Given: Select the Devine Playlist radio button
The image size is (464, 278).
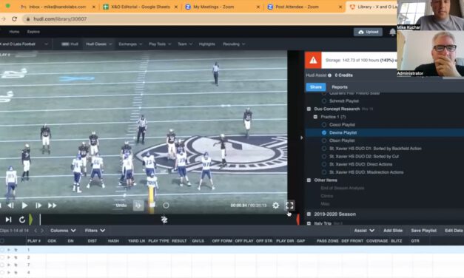Looking at the screenshot, I should [x=324, y=133].
